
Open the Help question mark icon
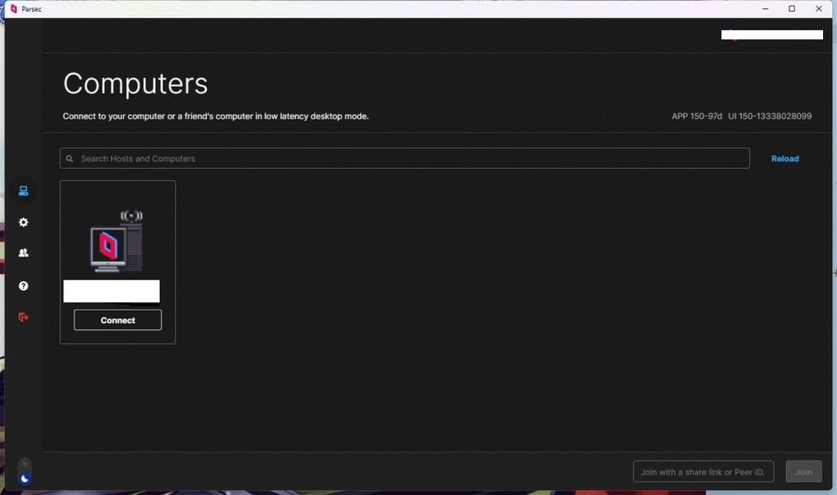pos(24,286)
